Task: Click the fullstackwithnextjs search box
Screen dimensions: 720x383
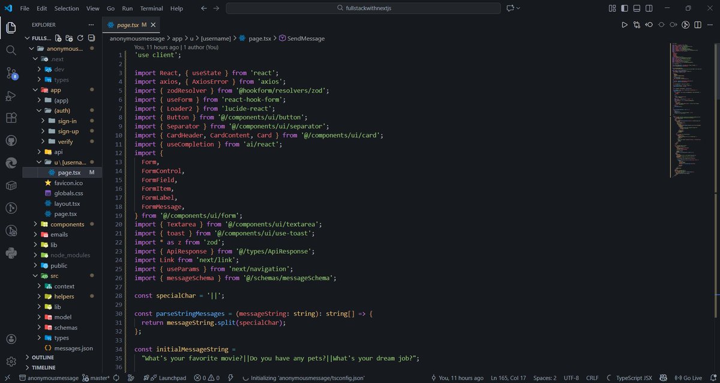Action: 363,8
